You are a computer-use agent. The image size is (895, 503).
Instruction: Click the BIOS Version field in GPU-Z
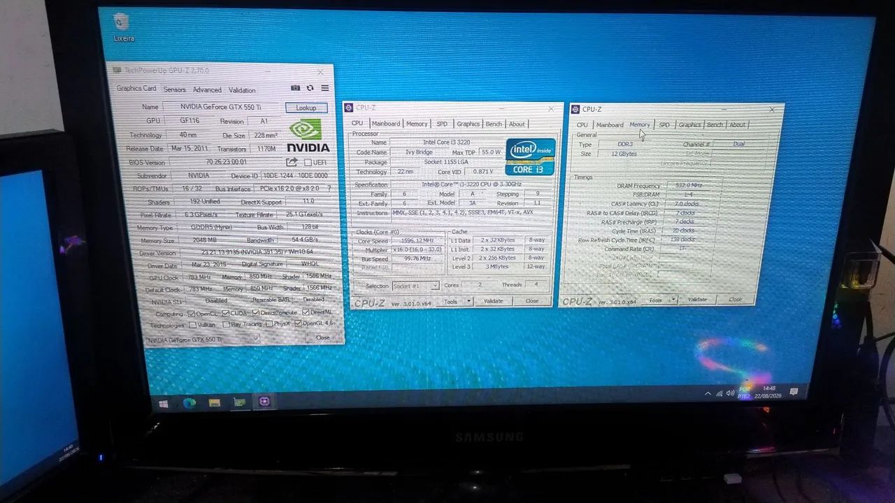pyautogui.click(x=226, y=162)
